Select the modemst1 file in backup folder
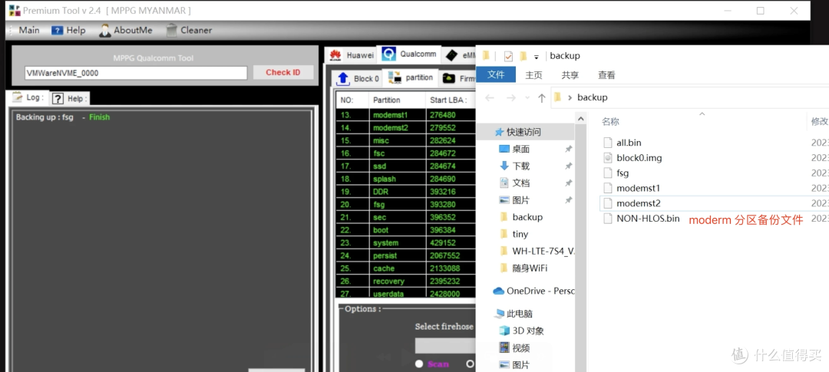The image size is (829, 372). click(x=638, y=188)
